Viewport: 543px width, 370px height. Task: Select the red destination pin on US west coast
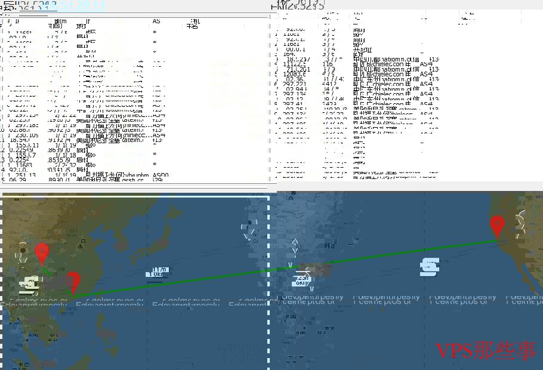click(496, 226)
